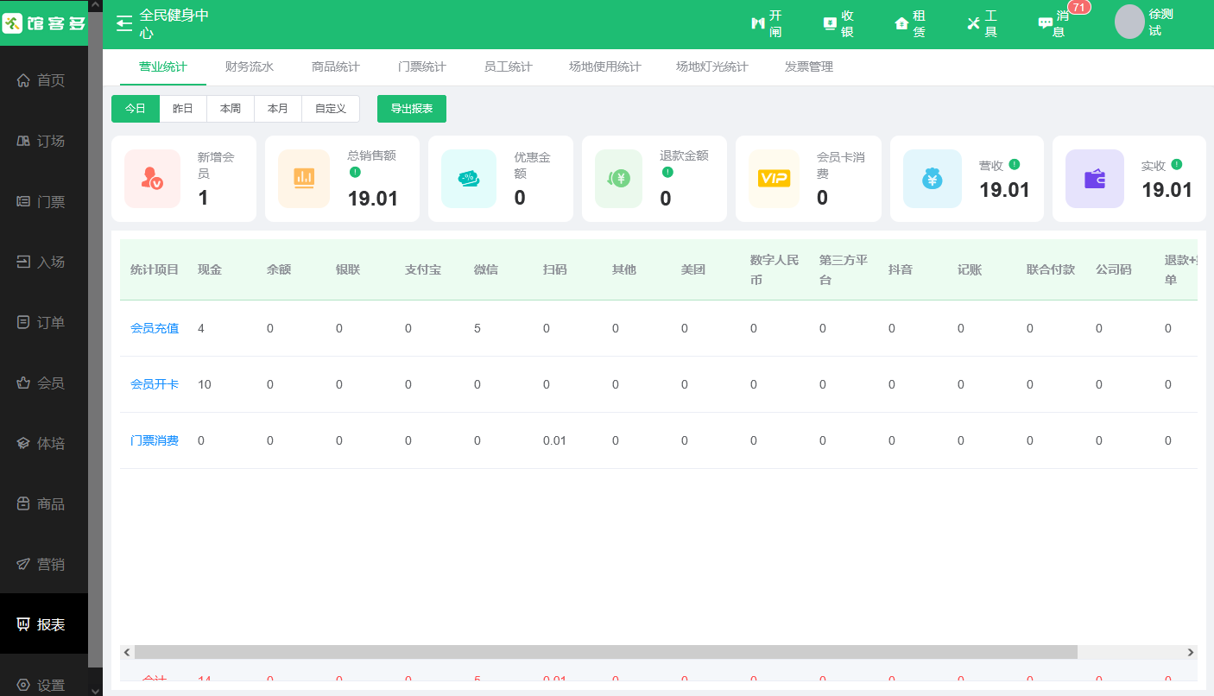Screen dimensions: 1214x696
Task: Click the 统计项目 column header
Action: tap(155, 269)
